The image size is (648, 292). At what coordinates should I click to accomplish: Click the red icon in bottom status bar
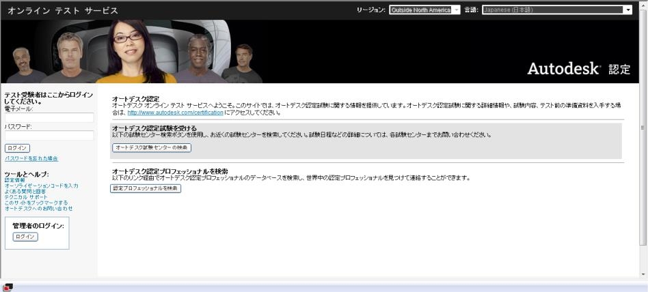coord(8,287)
